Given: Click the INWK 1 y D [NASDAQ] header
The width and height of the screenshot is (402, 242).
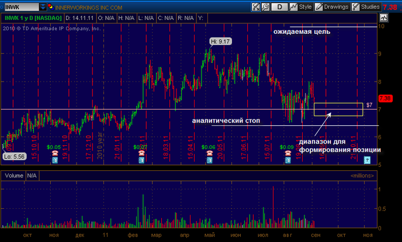Looking at the screenshot, I should tap(33, 18).
